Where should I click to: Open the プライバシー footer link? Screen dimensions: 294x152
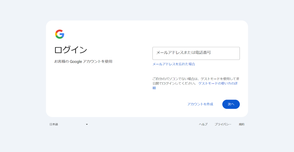click(223, 124)
